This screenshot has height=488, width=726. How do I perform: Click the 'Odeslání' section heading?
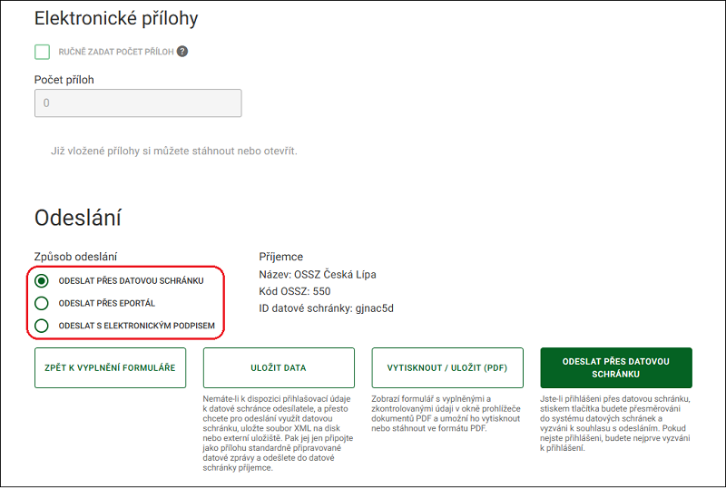(x=78, y=218)
